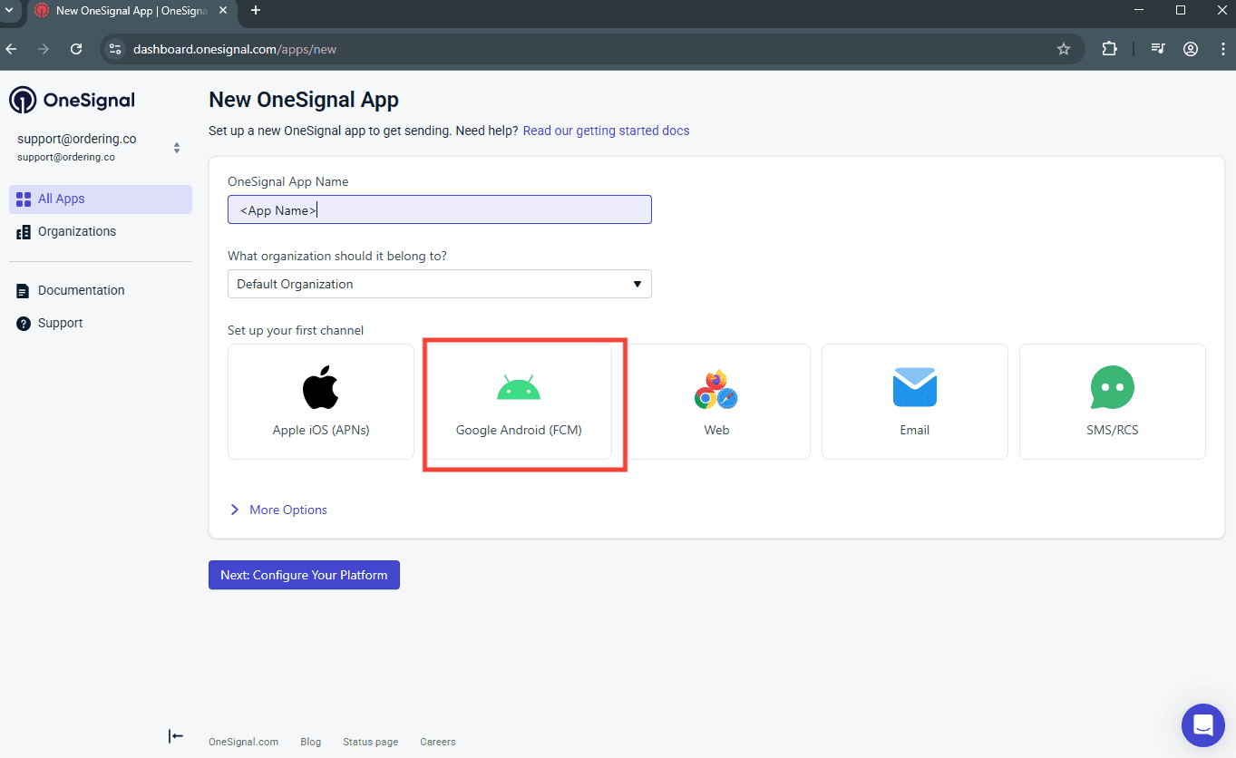1236x758 pixels.
Task: Open the media control icon in toolbar
Action: pyautogui.click(x=1158, y=49)
